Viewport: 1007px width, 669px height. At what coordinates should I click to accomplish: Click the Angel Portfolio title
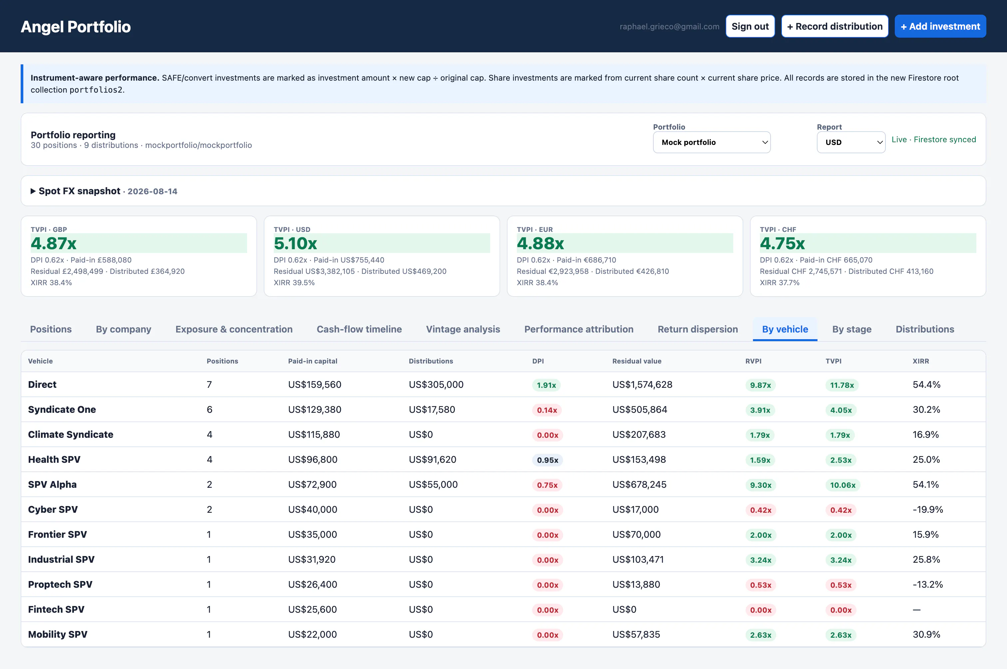tap(76, 26)
